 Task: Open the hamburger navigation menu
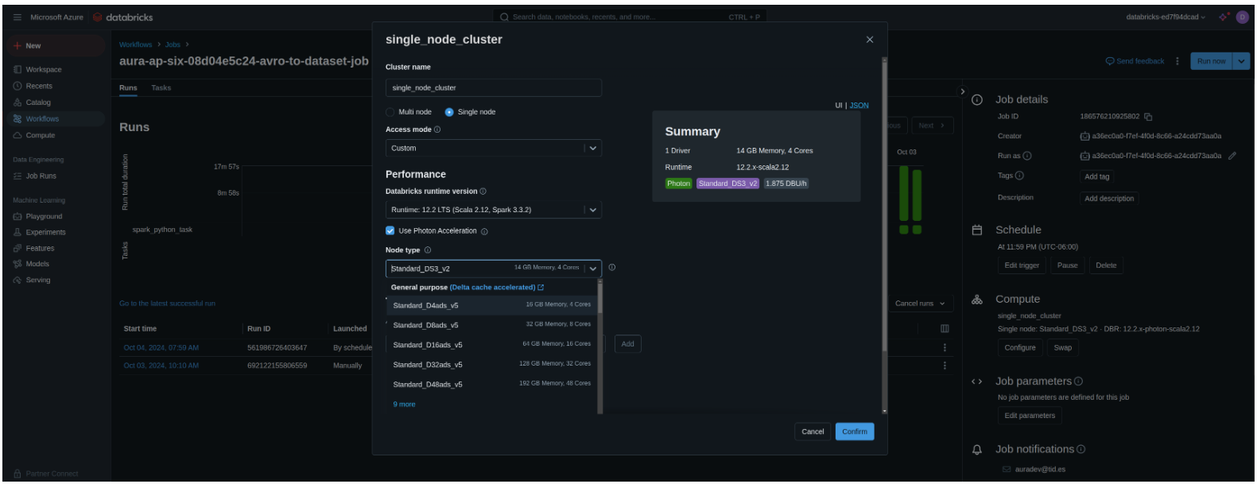pyautogui.click(x=17, y=17)
